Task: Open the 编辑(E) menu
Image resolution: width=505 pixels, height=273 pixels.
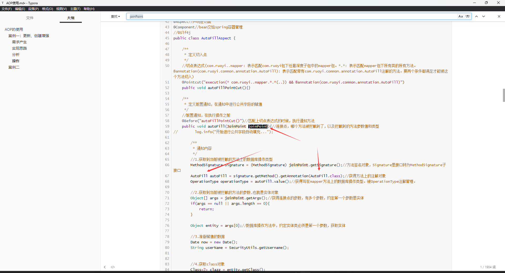Action: click(x=20, y=9)
